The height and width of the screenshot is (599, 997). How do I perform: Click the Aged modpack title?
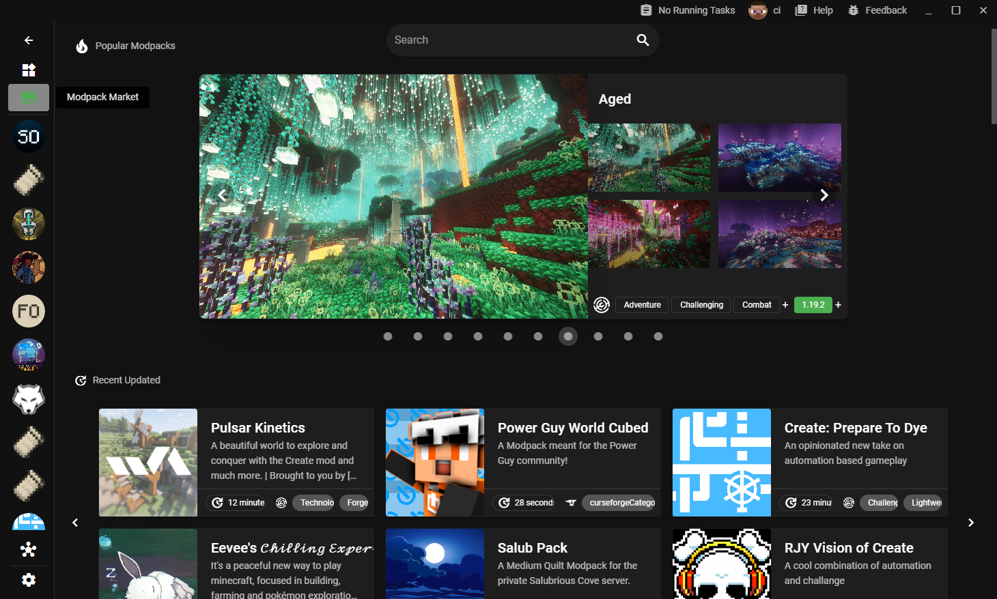pyautogui.click(x=615, y=99)
